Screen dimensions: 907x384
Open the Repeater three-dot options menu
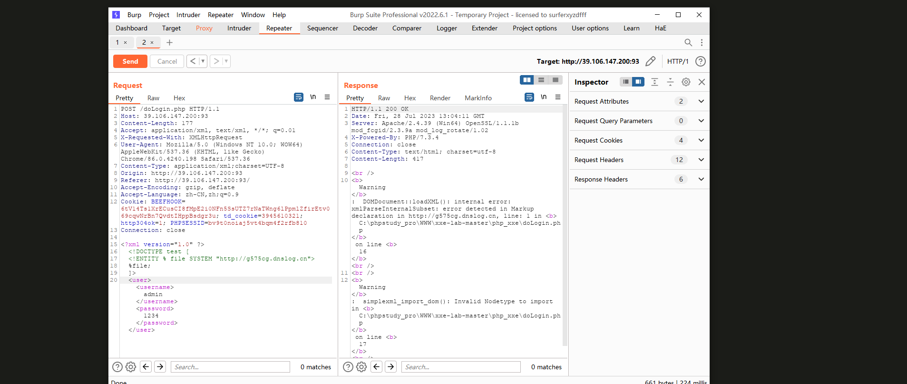pyautogui.click(x=702, y=42)
